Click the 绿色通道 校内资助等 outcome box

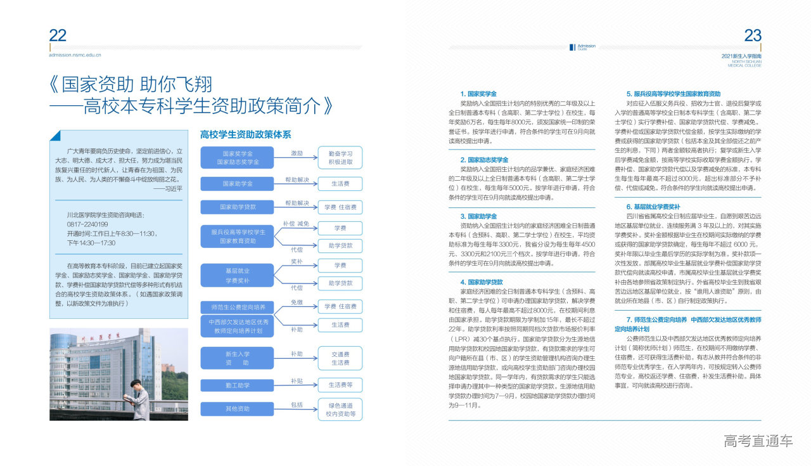[340, 410]
